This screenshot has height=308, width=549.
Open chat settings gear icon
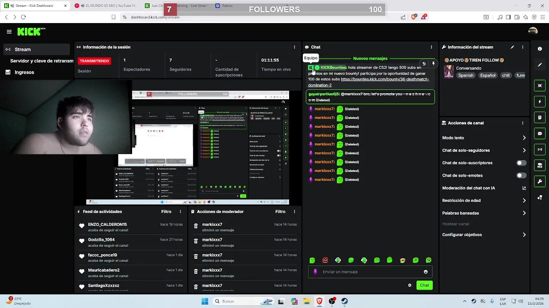pos(410,285)
